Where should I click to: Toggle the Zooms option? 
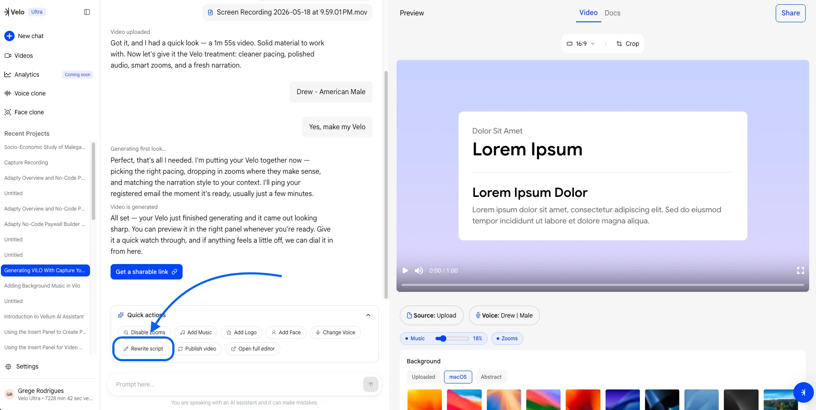(x=507, y=339)
